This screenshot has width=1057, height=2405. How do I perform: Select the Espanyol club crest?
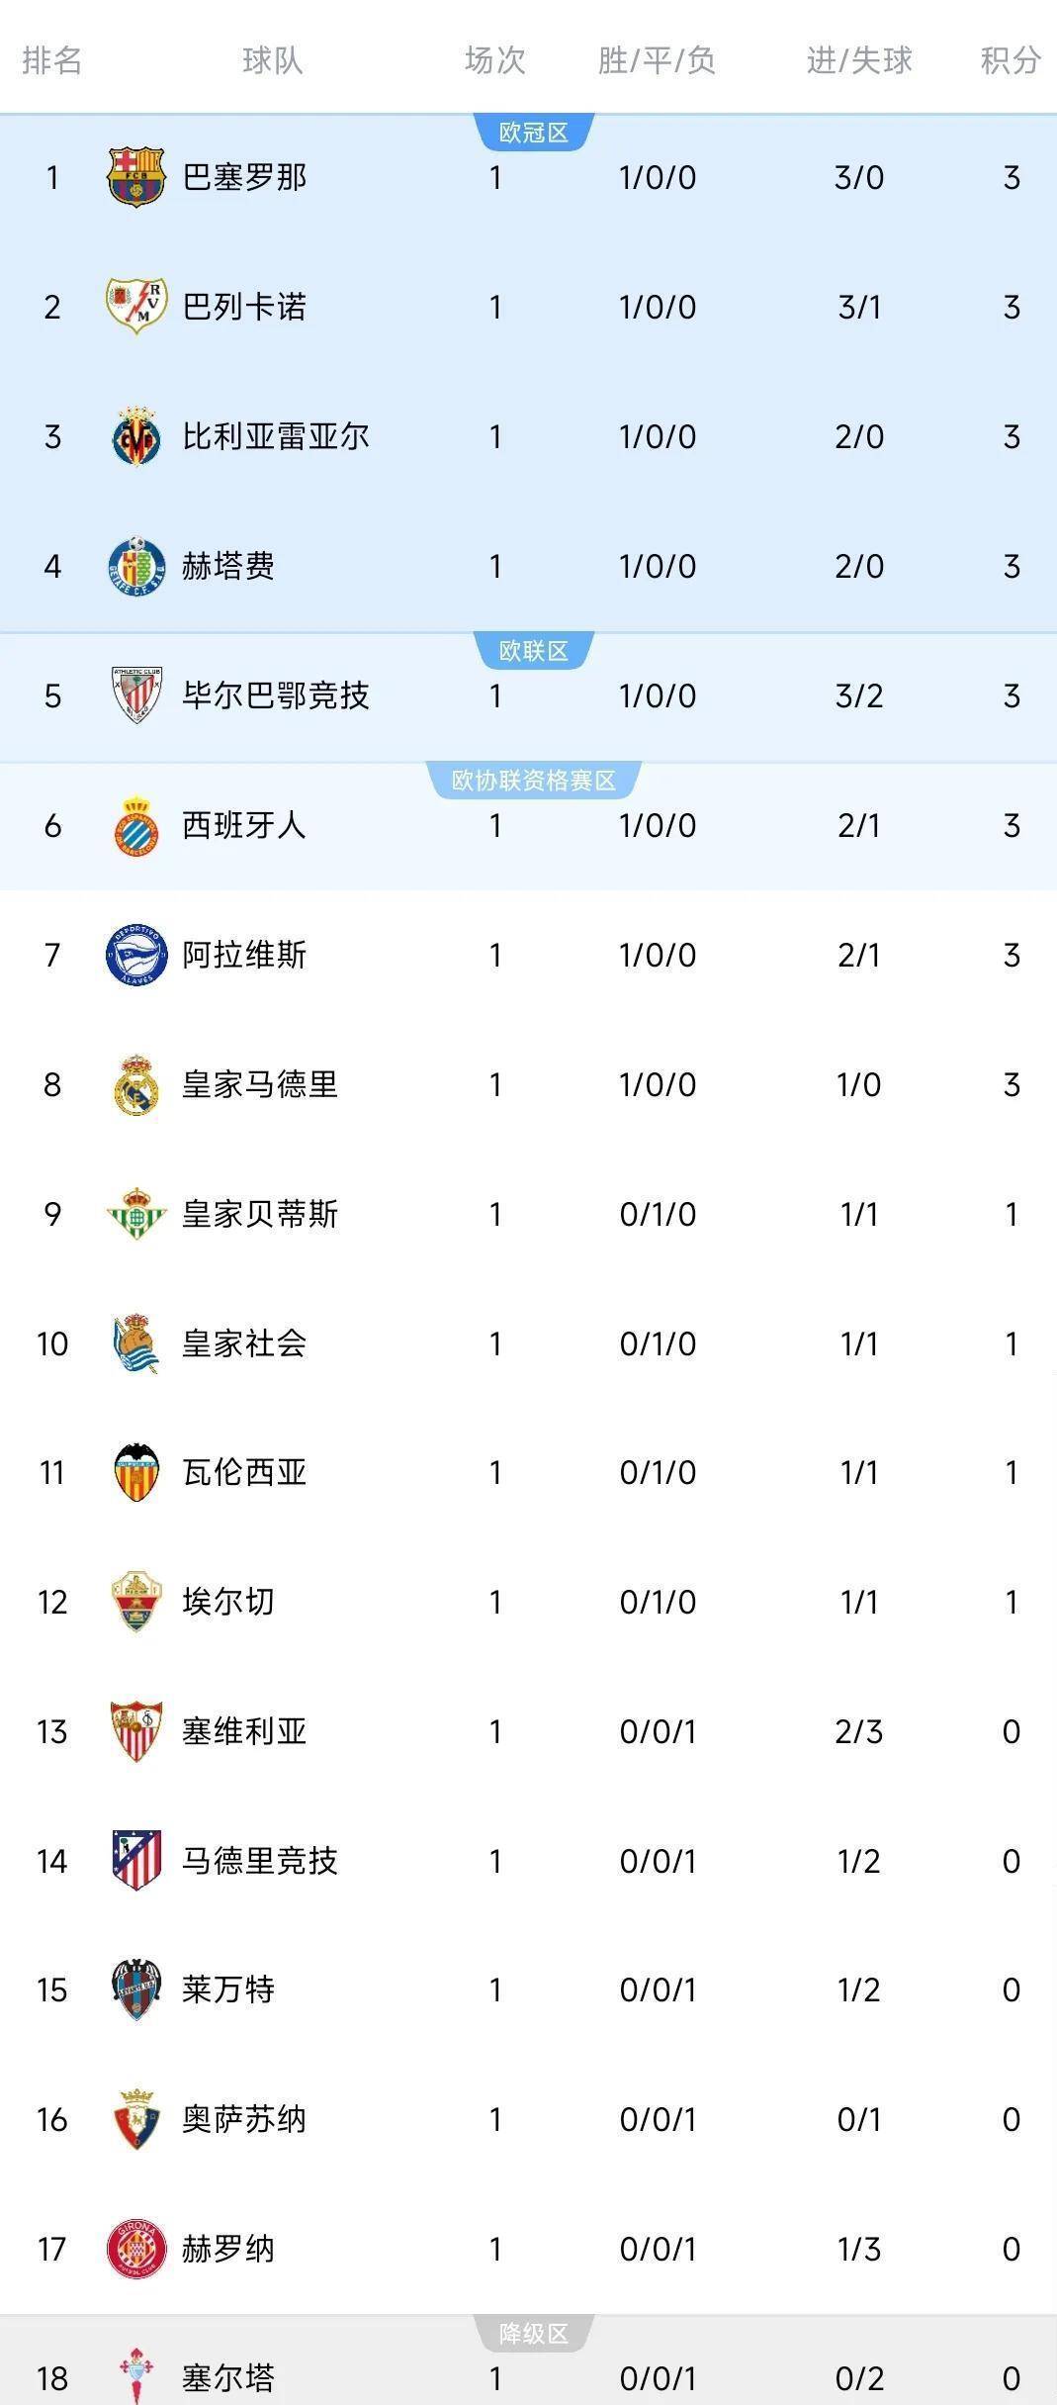coord(135,825)
